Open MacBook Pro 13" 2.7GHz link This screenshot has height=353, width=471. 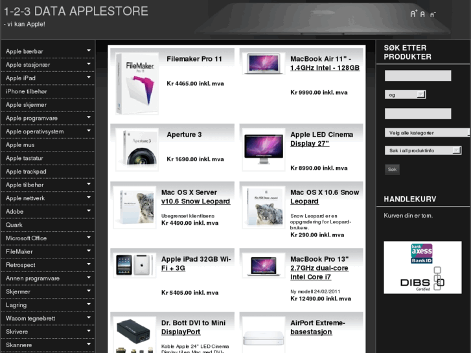(319, 268)
